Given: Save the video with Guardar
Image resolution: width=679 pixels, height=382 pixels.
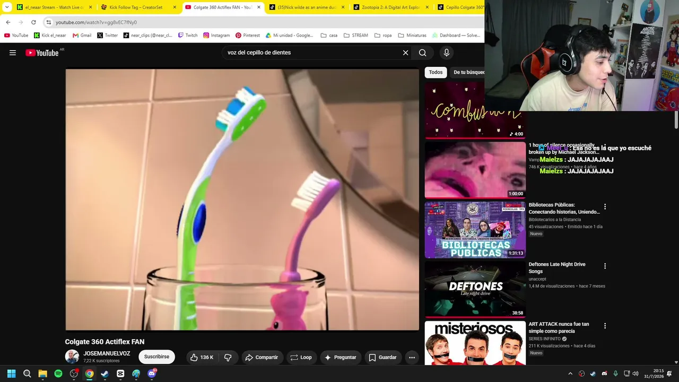Looking at the screenshot, I should coord(382,358).
